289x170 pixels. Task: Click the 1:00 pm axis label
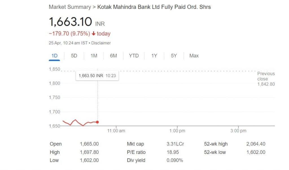(x=178, y=131)
